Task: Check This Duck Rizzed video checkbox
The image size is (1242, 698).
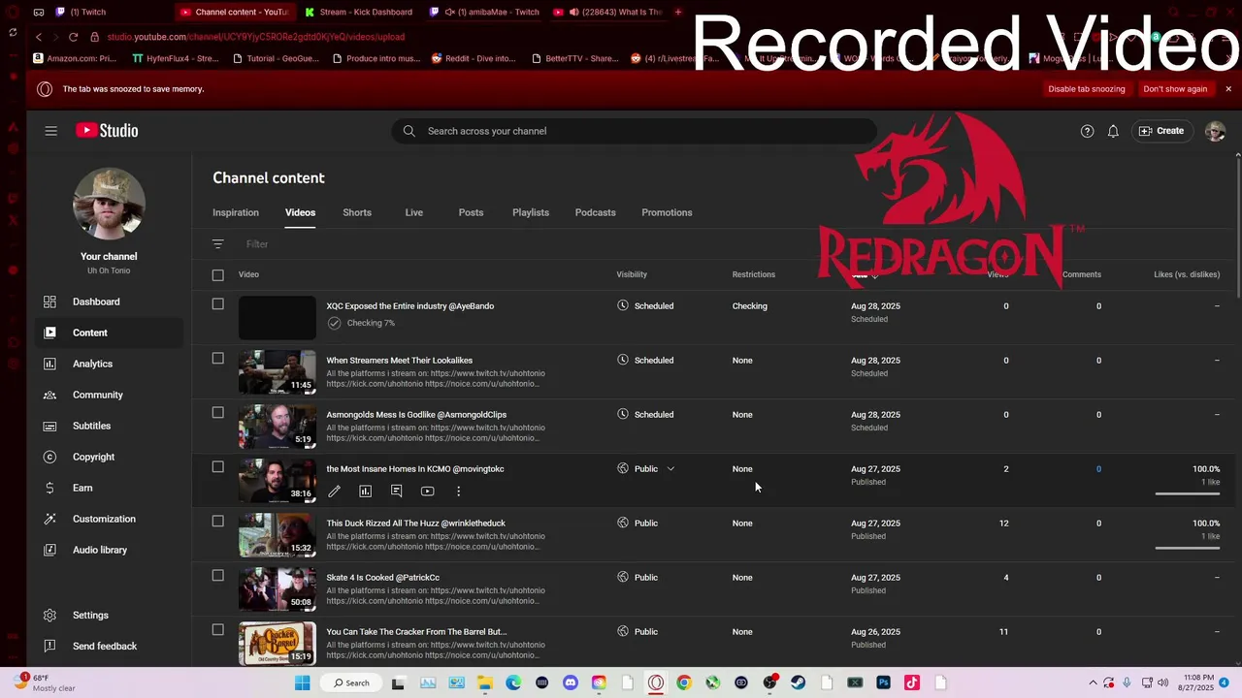Action: pos(217,521)
